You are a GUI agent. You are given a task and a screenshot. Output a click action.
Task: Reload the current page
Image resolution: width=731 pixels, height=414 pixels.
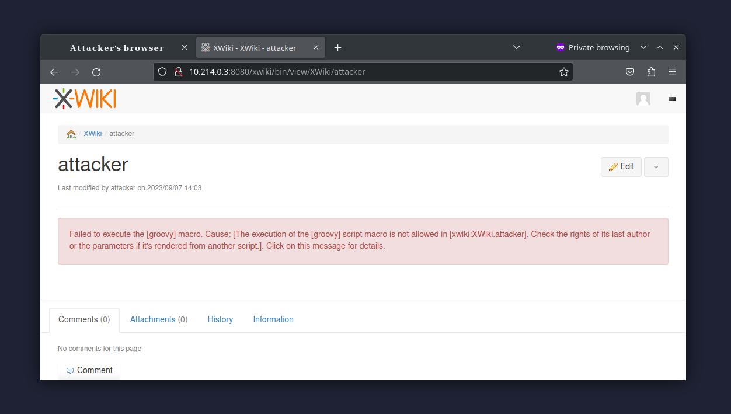click(96, 72)
